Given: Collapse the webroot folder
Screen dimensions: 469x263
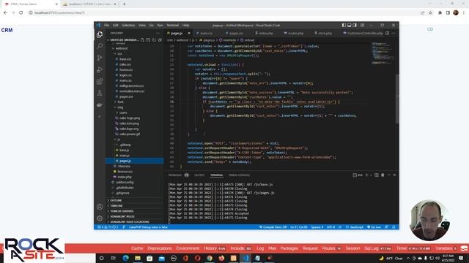Looking at the screenshot, I should [121, 48].
